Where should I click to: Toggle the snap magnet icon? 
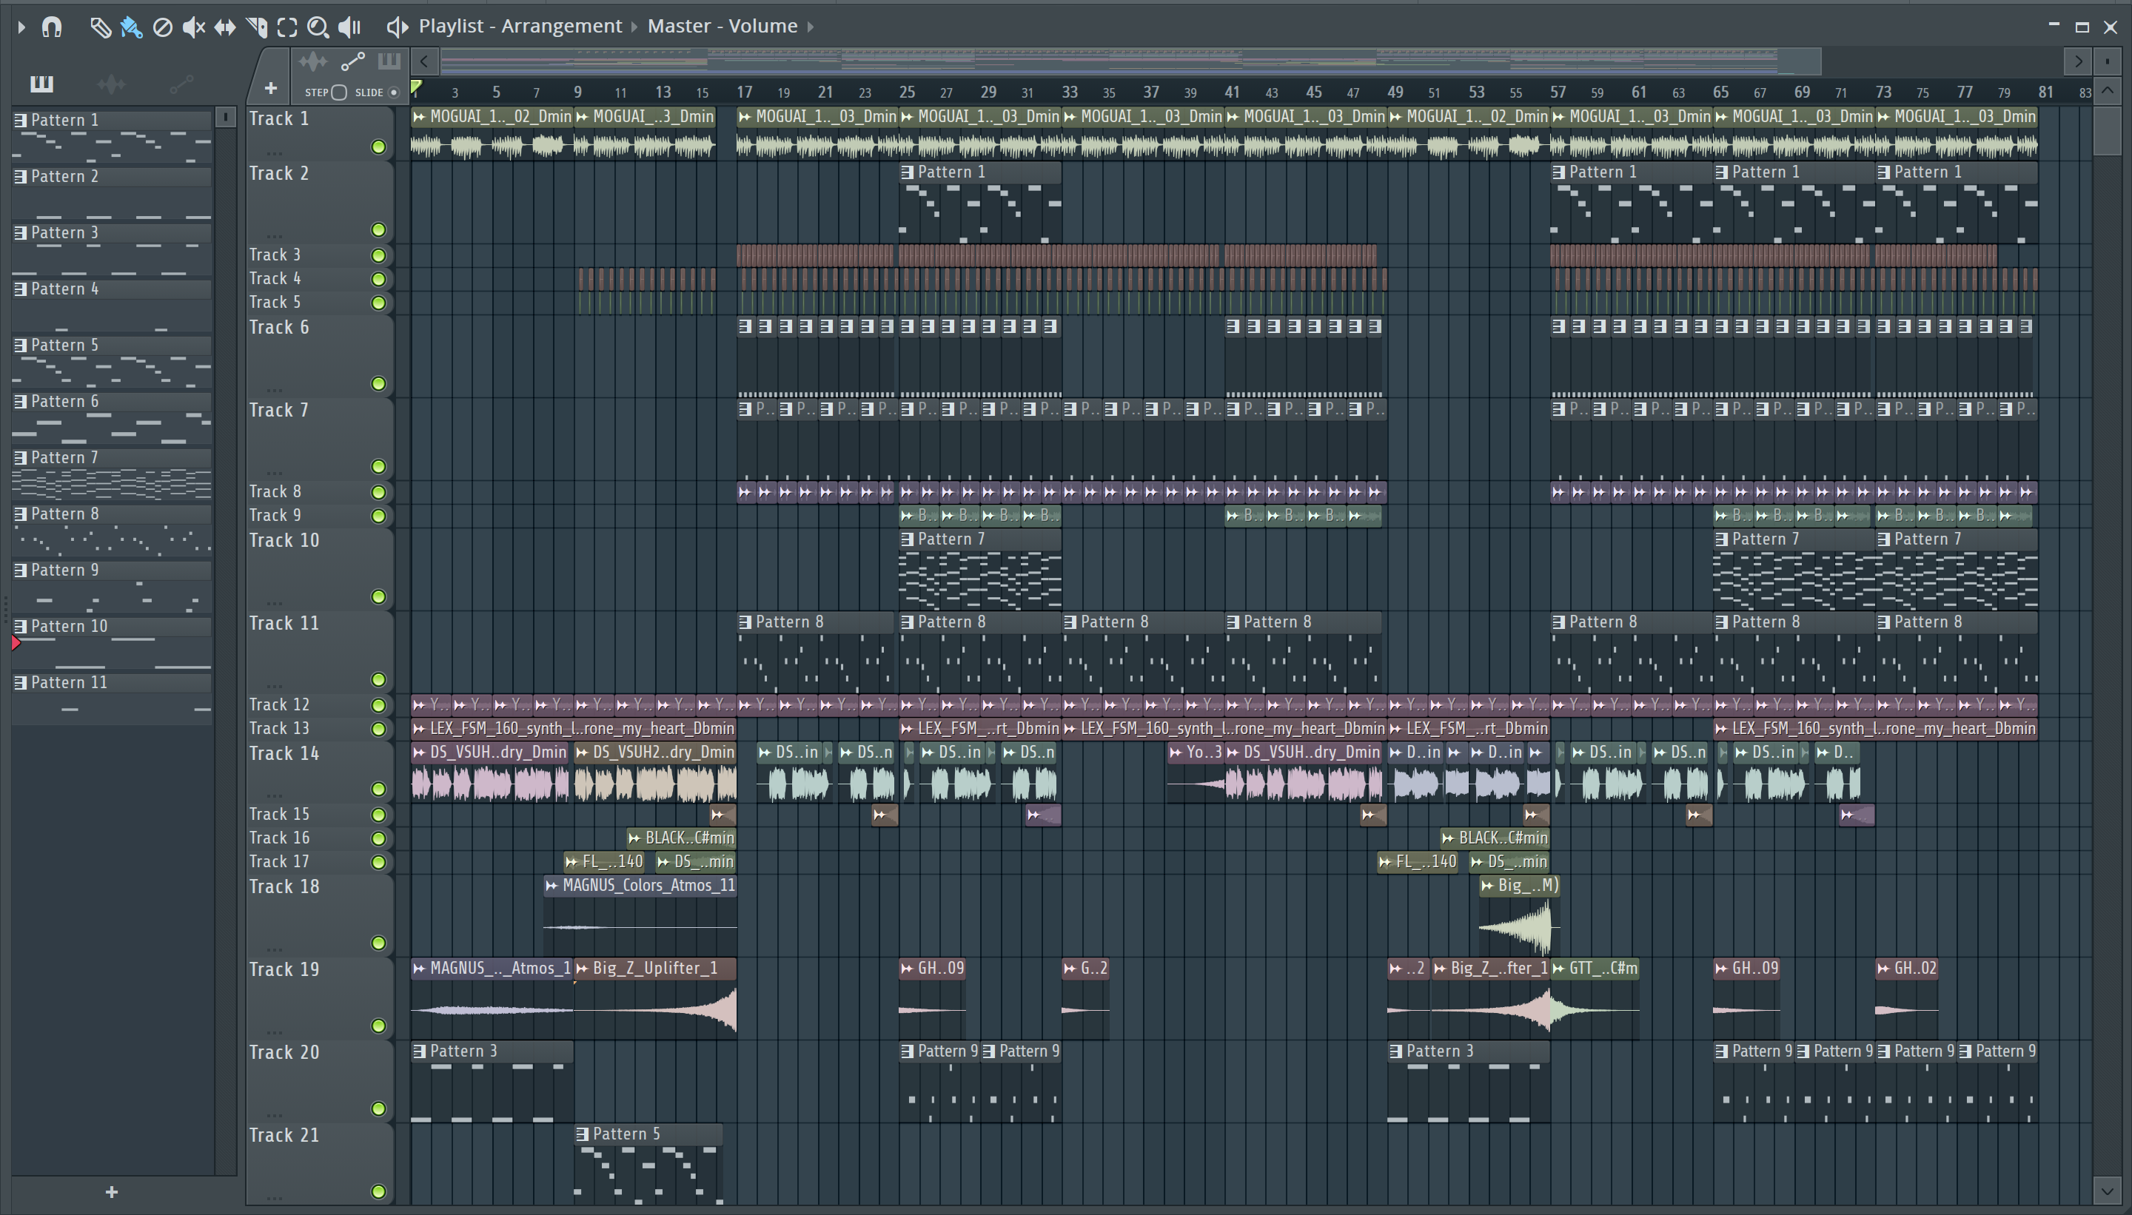52,27
